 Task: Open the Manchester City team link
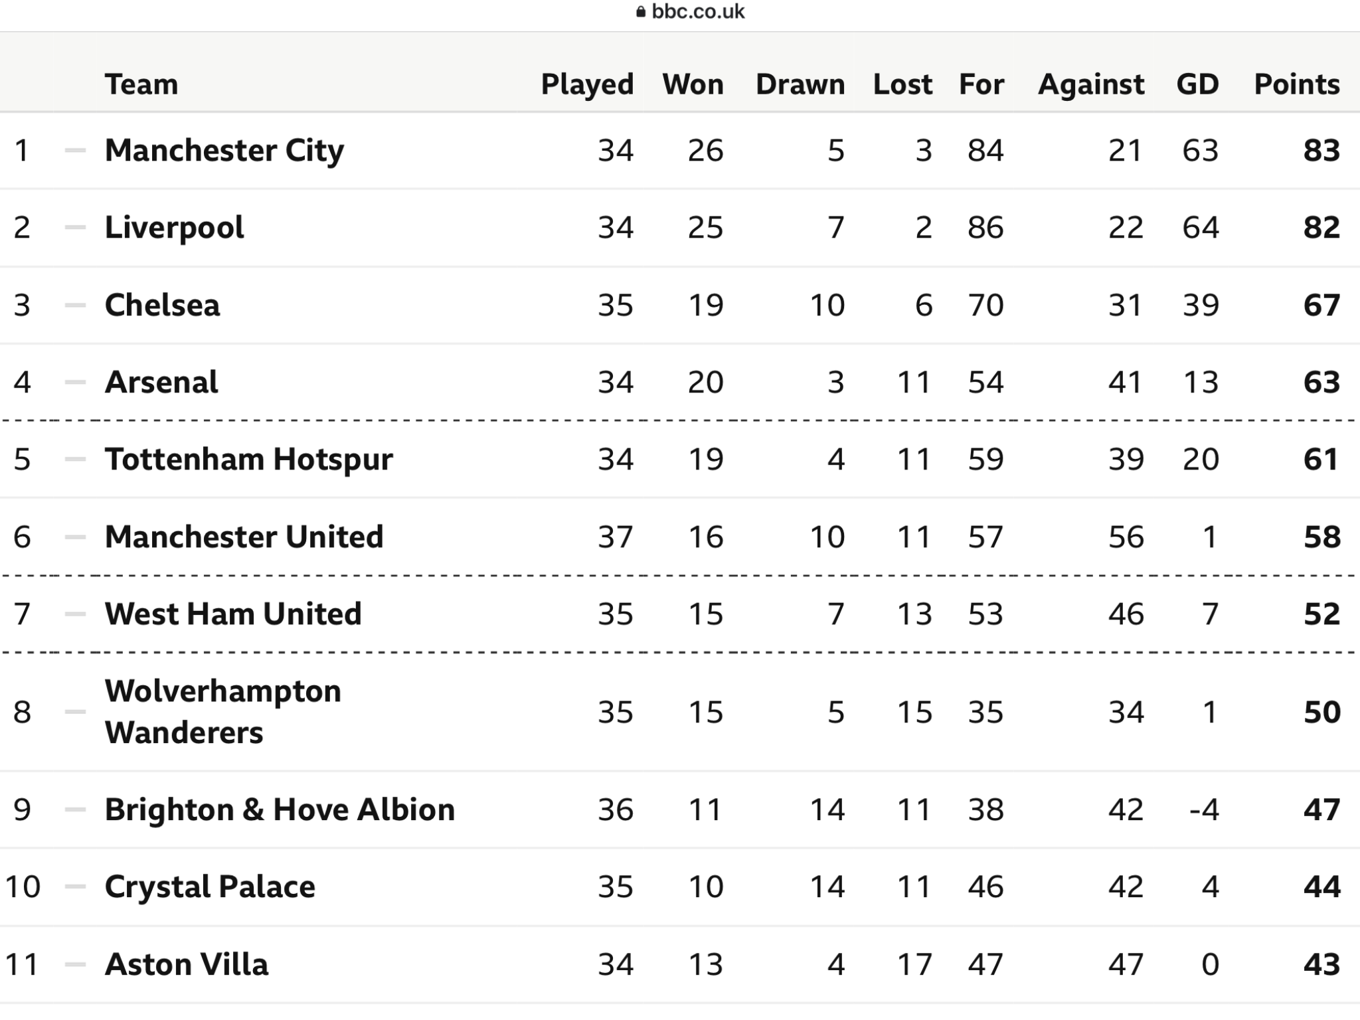point(224,150)
